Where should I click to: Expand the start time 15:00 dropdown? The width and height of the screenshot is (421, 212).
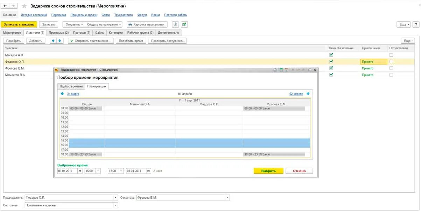click(98, 171)
